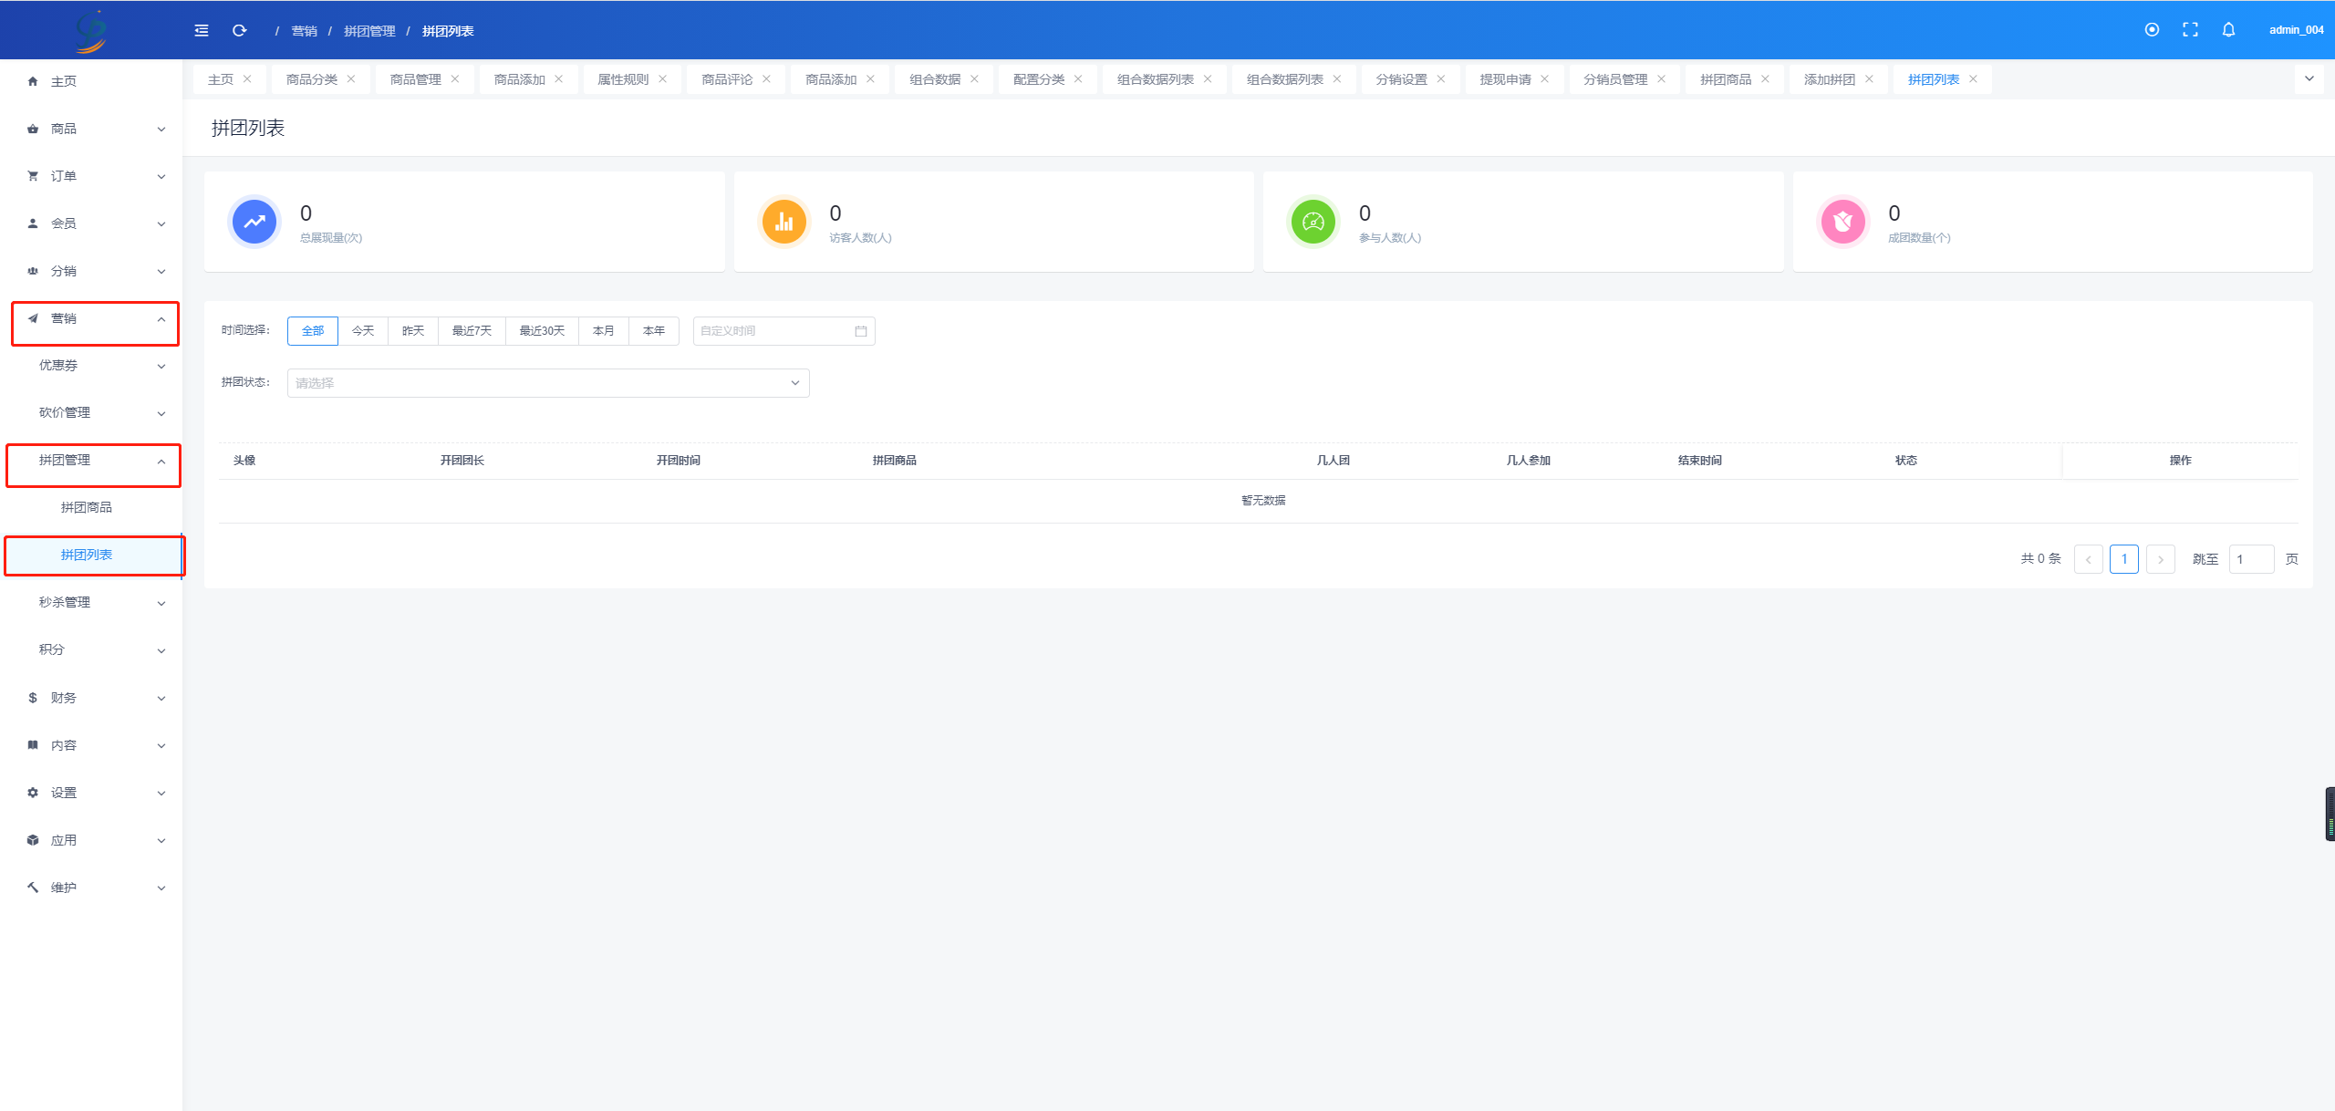Click the green 参与人数 gauge icon
This screenshot has width=2335, height=1111.
(1313, 222)
